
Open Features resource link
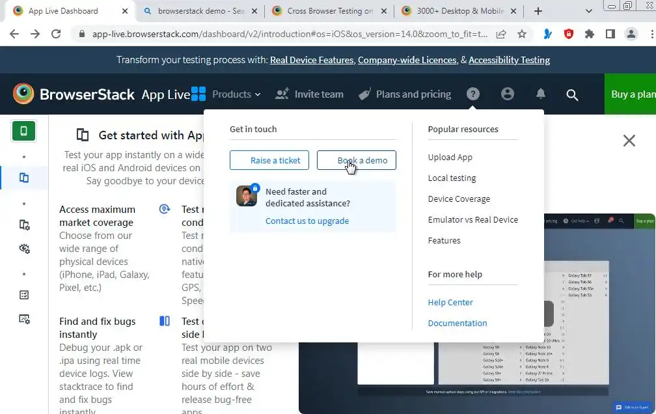pyautogui.click(x=444, y=241)
